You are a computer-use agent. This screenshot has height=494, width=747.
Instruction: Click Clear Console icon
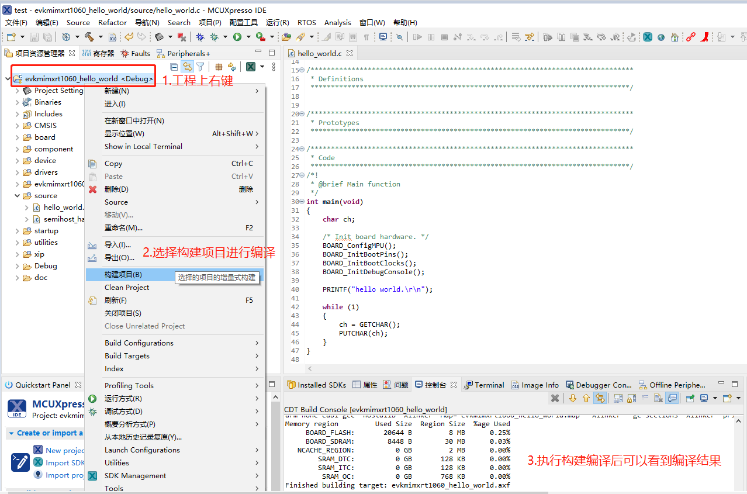(x=658, y=398)
